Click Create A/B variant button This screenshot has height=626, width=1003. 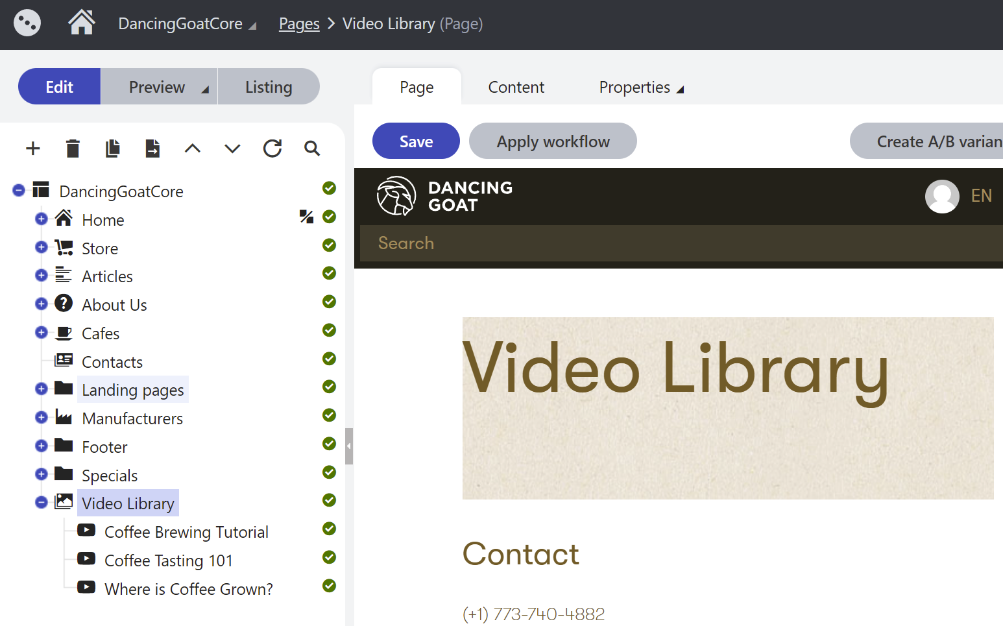click(928, 141)
